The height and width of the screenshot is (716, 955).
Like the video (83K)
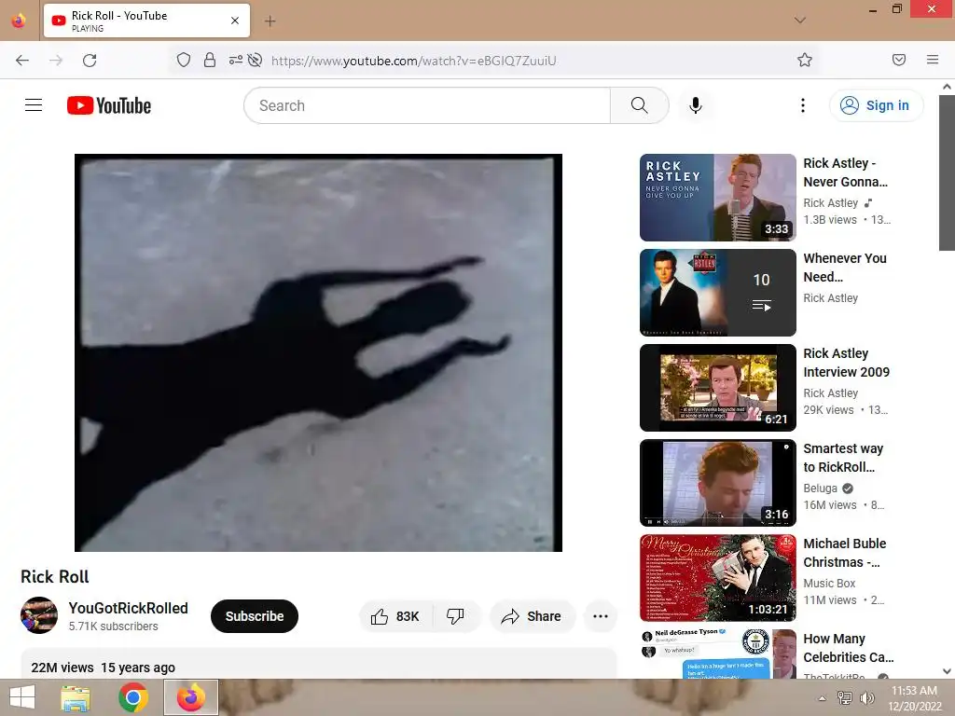click(395, 616)
